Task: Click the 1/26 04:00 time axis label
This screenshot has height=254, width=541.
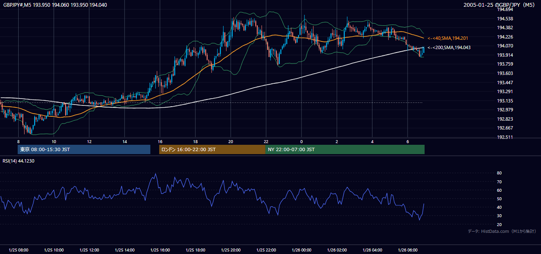Action: pyautogui.click(x=372, y=250)
